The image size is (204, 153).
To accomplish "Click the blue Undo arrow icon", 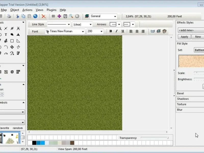I will [35, 16].
